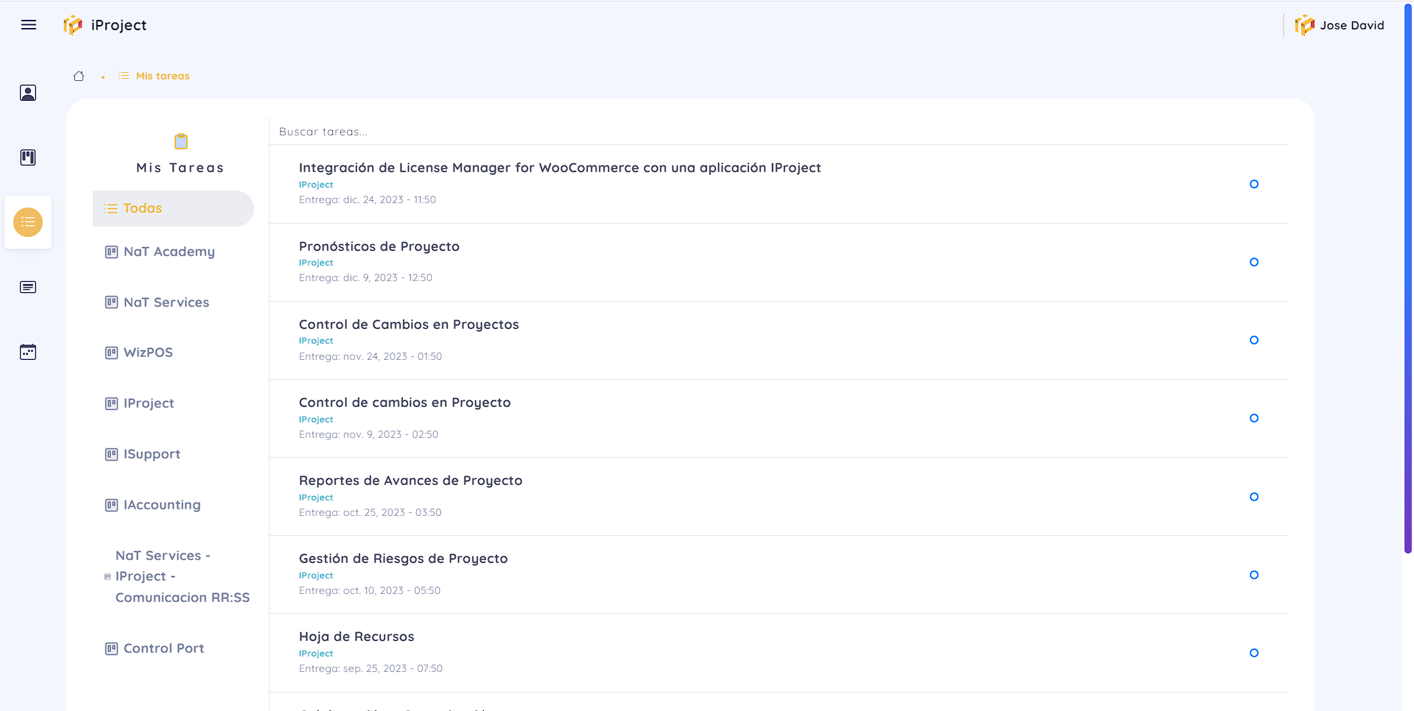Open the kanban board sidebar icon
Viewport: 1414px width, 711px height.
pos(28,158)
